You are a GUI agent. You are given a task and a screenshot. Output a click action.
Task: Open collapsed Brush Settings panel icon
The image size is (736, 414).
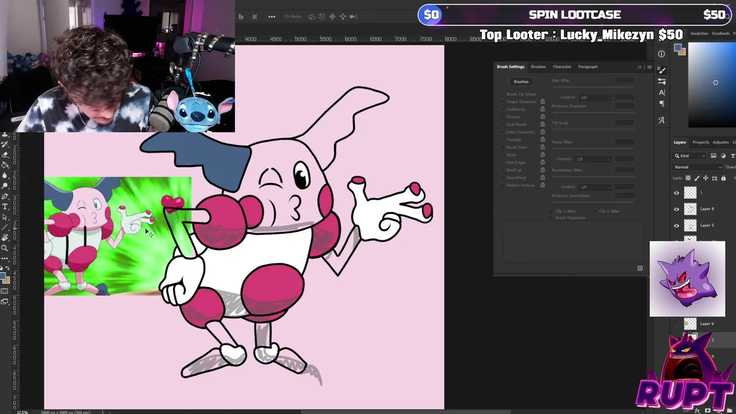pos(662,70)
